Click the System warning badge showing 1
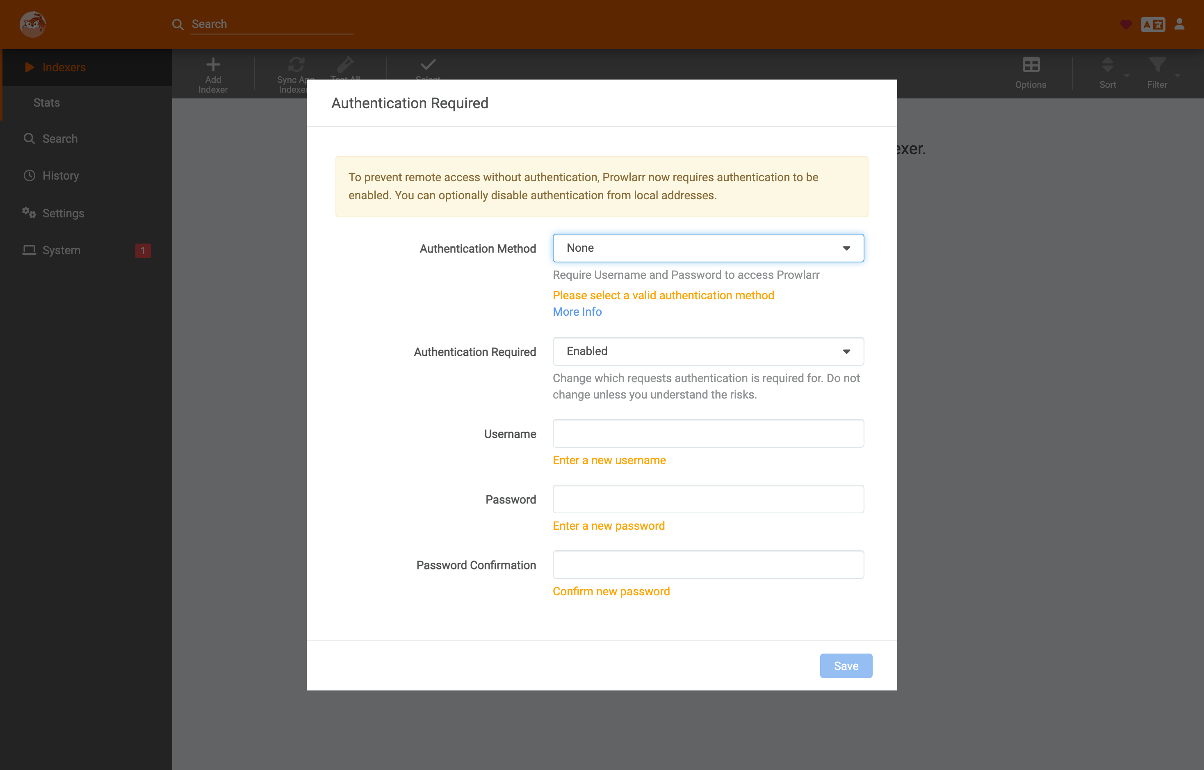Screen dimensions: 1204x770 point(142,251)
